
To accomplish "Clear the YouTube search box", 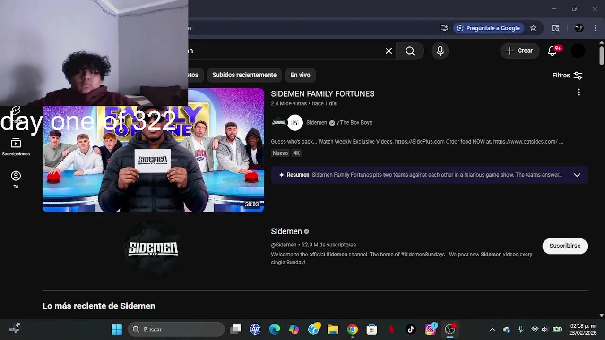I will [389, 51].
